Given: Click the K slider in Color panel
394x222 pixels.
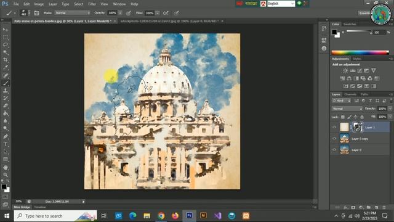Looking at the screenshot, I should pyautogui.click(x=359, y=31).
